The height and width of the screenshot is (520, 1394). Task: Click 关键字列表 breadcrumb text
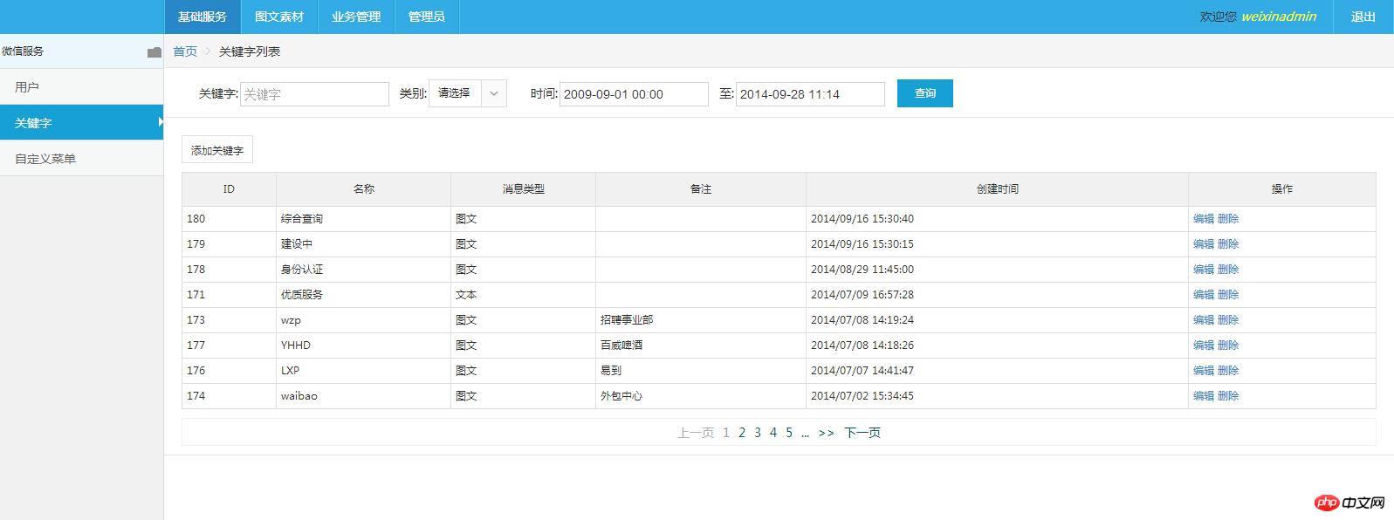click(x=250, y=51)
